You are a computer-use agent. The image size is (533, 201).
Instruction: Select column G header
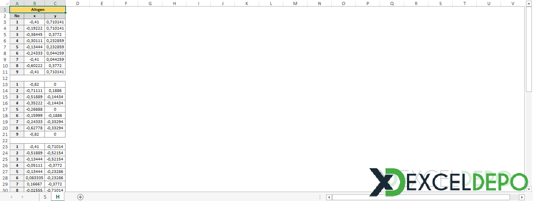[x=150, y=3]
